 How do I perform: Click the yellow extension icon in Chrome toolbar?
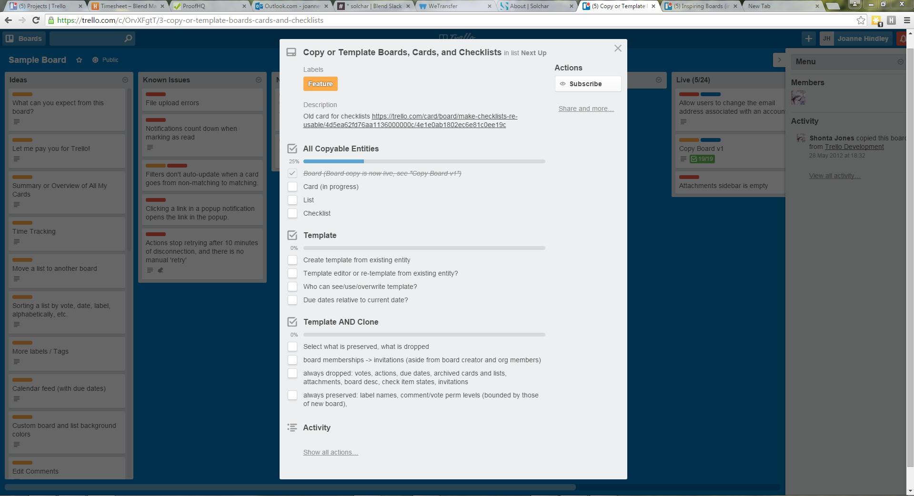(x=876, y=20)
